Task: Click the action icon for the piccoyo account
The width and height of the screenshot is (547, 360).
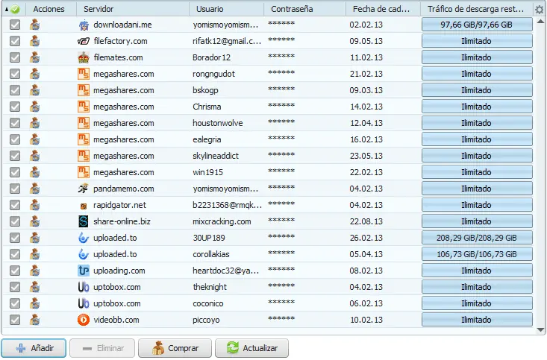Action: [x=34, y=320]
